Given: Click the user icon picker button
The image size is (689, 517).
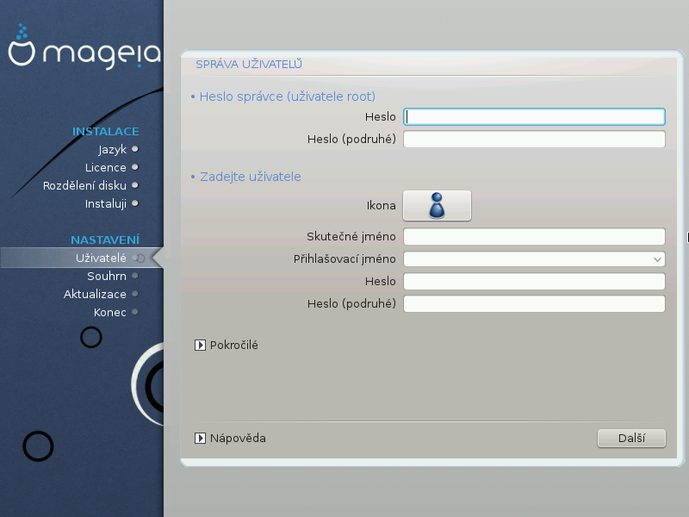Looking at the screenshot, I should 437,206.
